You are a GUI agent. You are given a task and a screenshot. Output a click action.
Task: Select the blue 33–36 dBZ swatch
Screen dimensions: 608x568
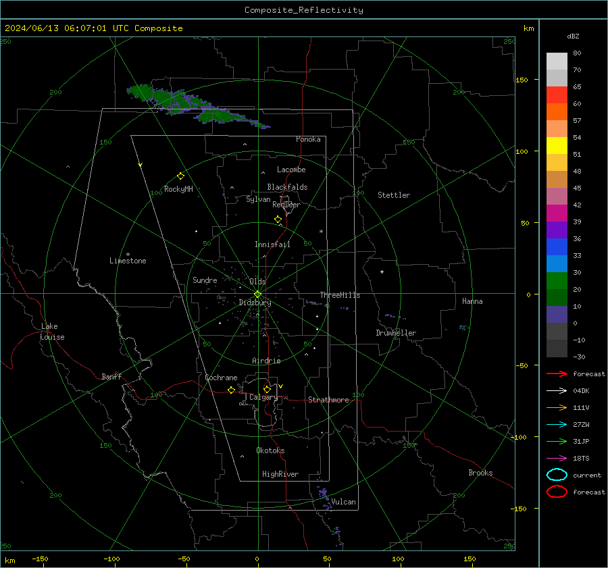tap(557, 247)
